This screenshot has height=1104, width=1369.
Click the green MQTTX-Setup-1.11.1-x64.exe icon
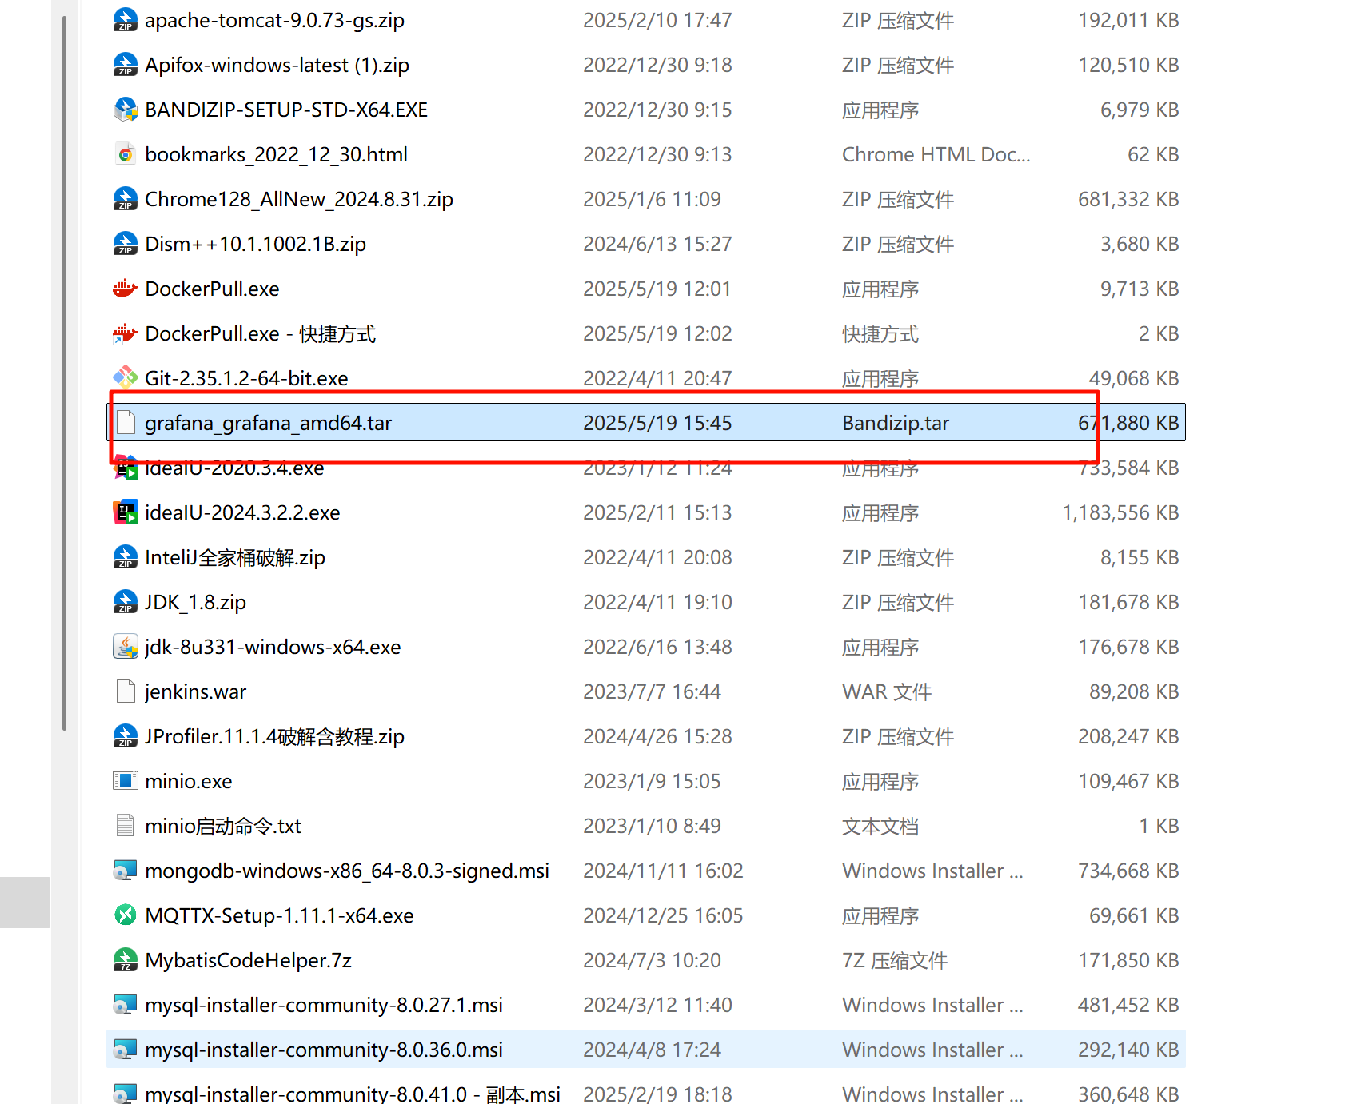coord(126,915)
